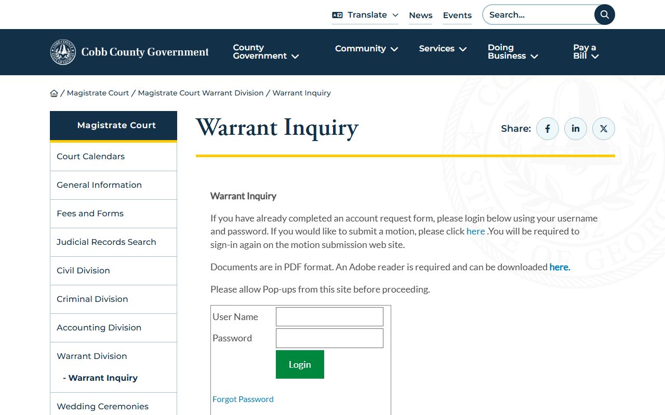Open Wedding Ceremonies in sidebar
Viewport: 665px width, 415px height.
point(113,407)
